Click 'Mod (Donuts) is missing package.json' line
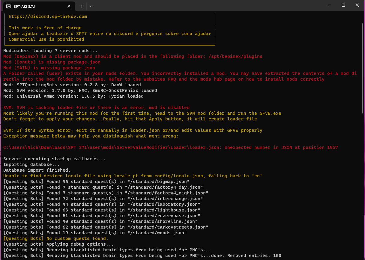The height and width of the screenshot is (260, 365). (52, 62)
